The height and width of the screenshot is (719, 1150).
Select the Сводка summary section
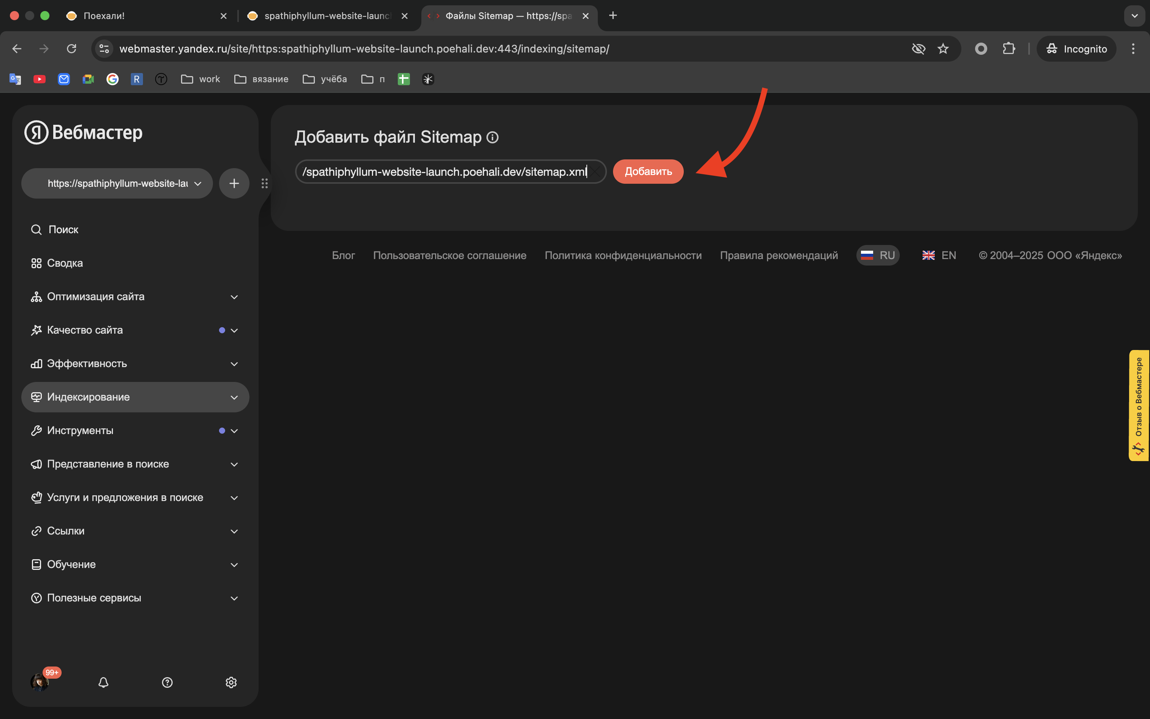click(x=65, y=262)
